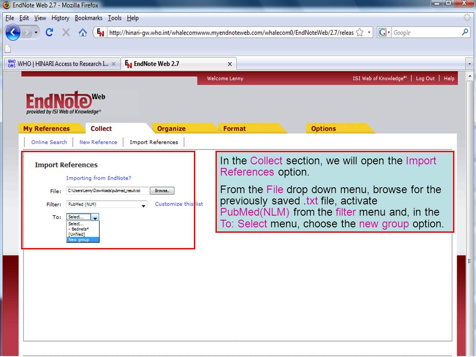Click the Log Out link

click(x=425, y=78)
